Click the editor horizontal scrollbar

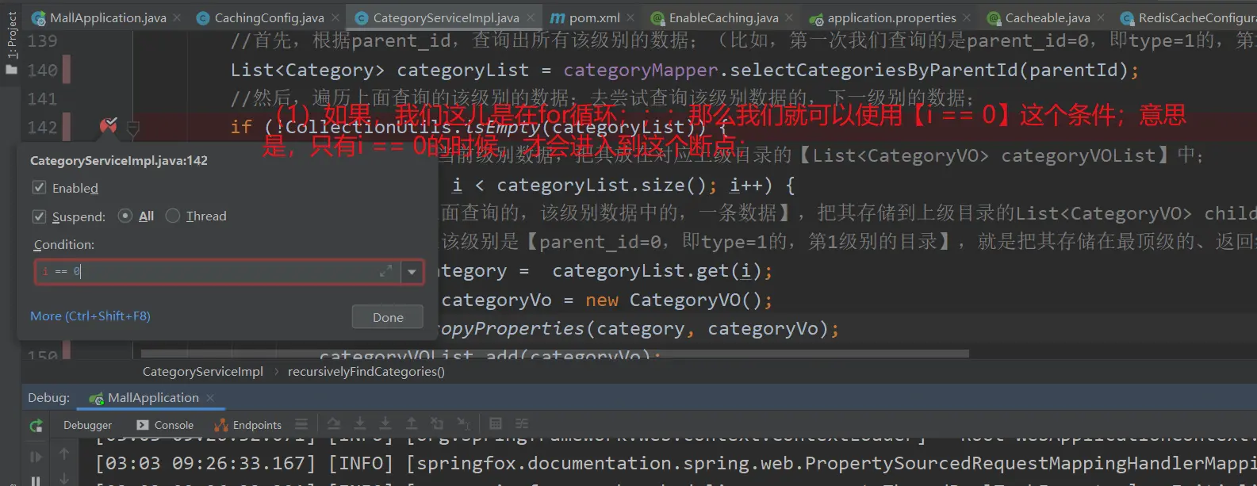point(555,353)
